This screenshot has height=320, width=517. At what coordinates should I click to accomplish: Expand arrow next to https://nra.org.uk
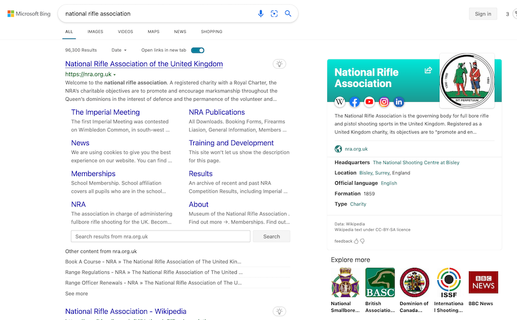(x=115, y=75)
